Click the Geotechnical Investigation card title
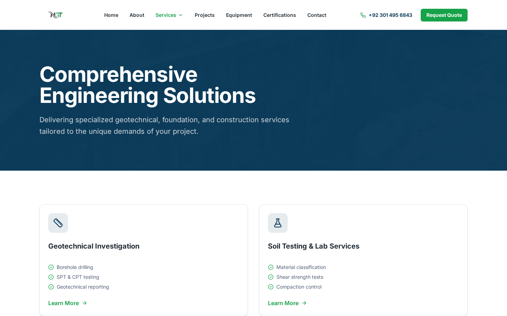507x316 pixels. click(x=94, y=246)
